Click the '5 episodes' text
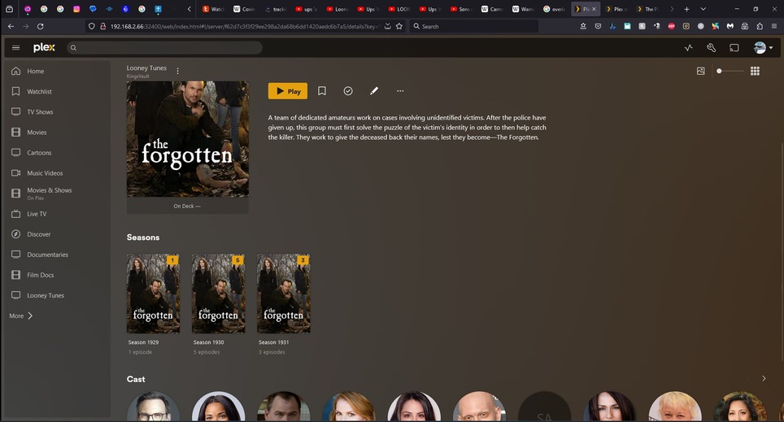This screenshot has height=422, width=784. point(207,353)
